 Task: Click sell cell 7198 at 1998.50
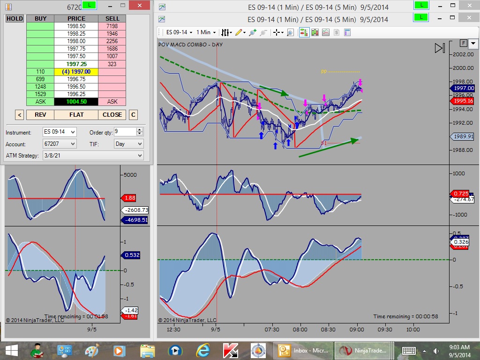(112, 26)
